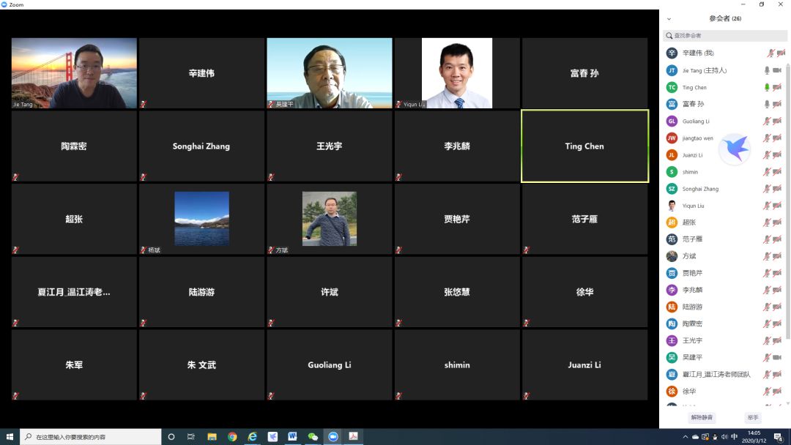Toggle the microphone icon beside 富春 孙
This screenshot has height=445, width=791.
(768, 104)
